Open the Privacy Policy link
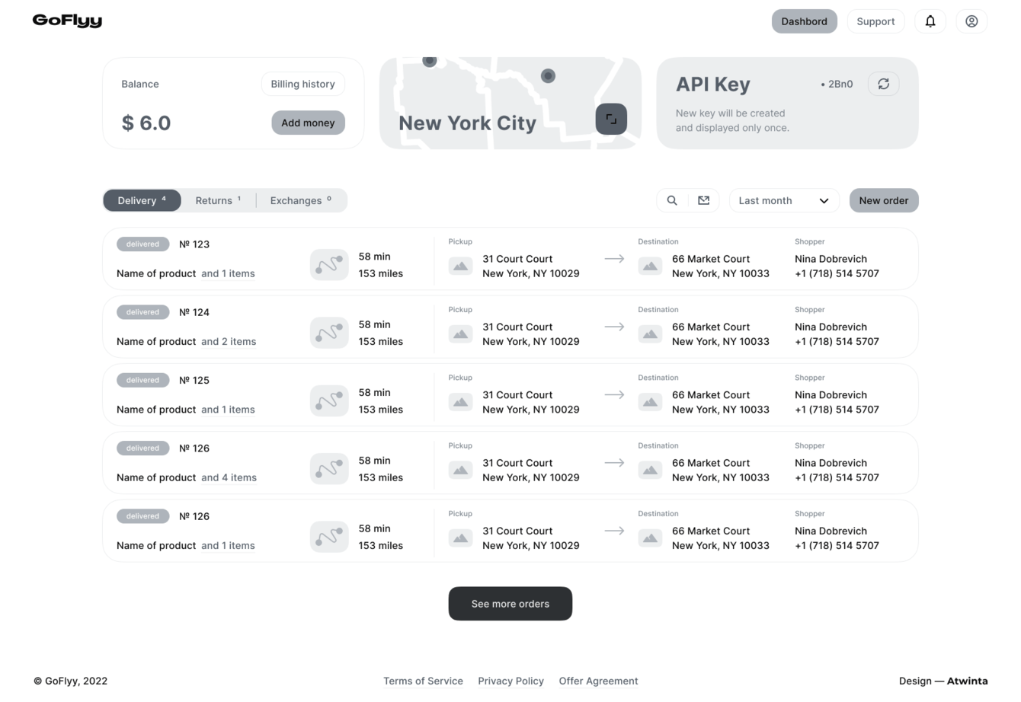This screenshot has height=702, width=1021. click(x=510, y=681)
